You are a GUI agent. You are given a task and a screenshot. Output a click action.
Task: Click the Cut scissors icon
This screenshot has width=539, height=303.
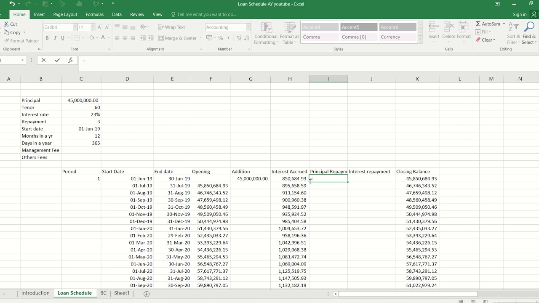pos(6,24)
